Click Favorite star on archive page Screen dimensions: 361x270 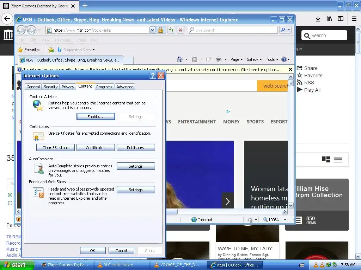click(x=310, y=76)
